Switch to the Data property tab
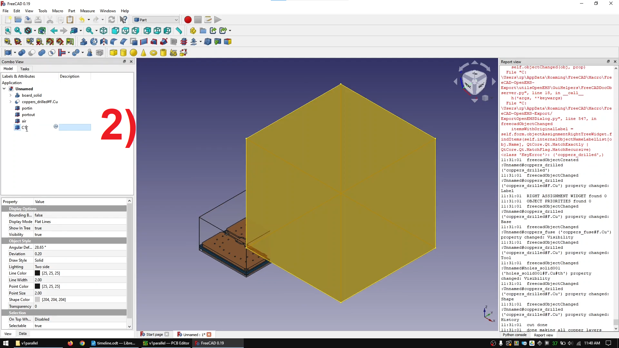 tap(23, 334)
